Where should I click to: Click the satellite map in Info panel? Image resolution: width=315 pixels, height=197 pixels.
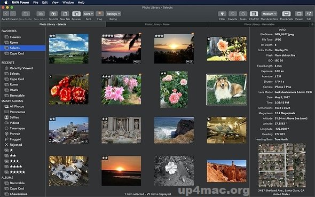click(282, 166)
